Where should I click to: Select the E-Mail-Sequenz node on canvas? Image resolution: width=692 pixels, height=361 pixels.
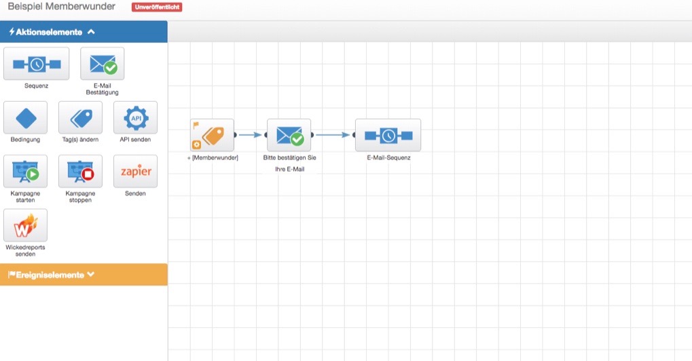pos(388,135)
